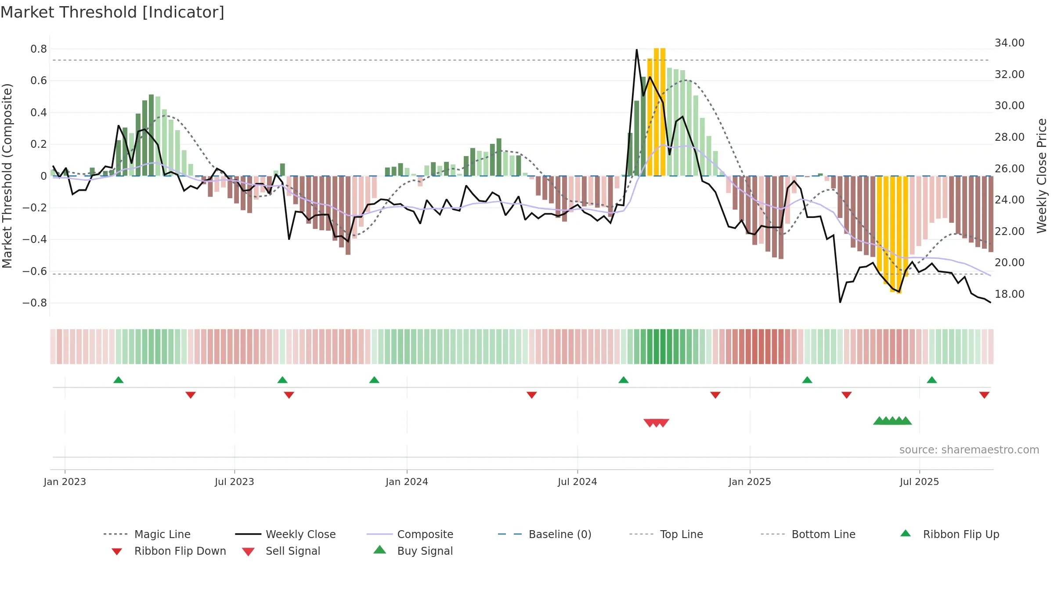Click the green buy signal cluster in June 2025

[x=892, y=421]
